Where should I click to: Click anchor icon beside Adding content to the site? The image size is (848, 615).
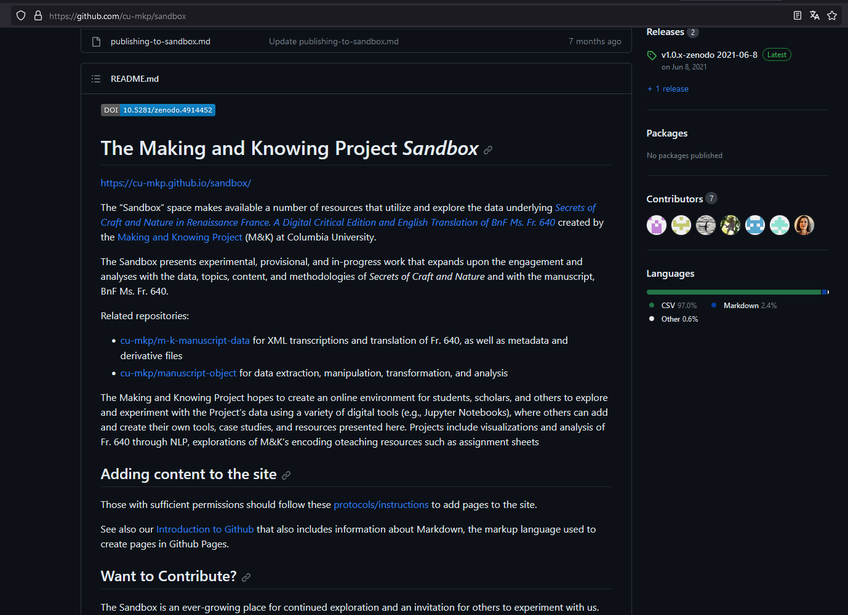click(286, 475)
